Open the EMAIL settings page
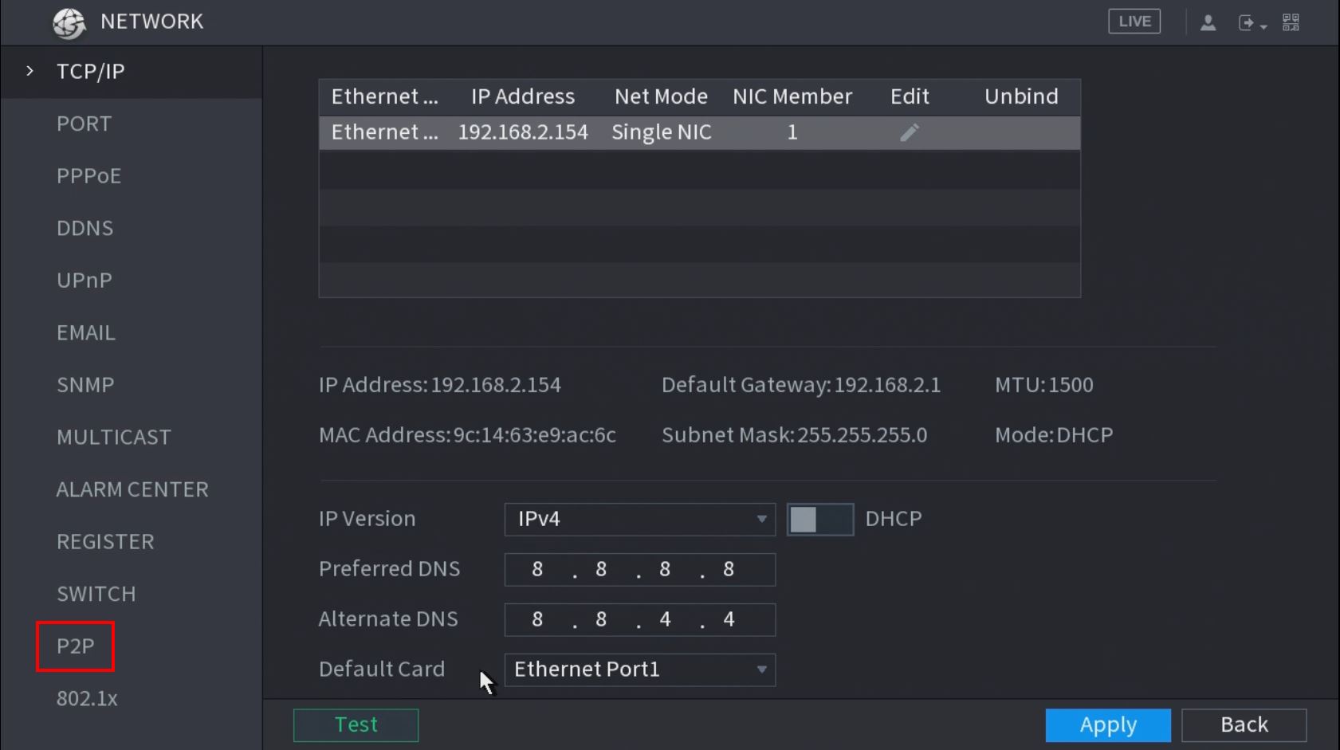This screenshot has height=750, width=1340. click(86, 332)
